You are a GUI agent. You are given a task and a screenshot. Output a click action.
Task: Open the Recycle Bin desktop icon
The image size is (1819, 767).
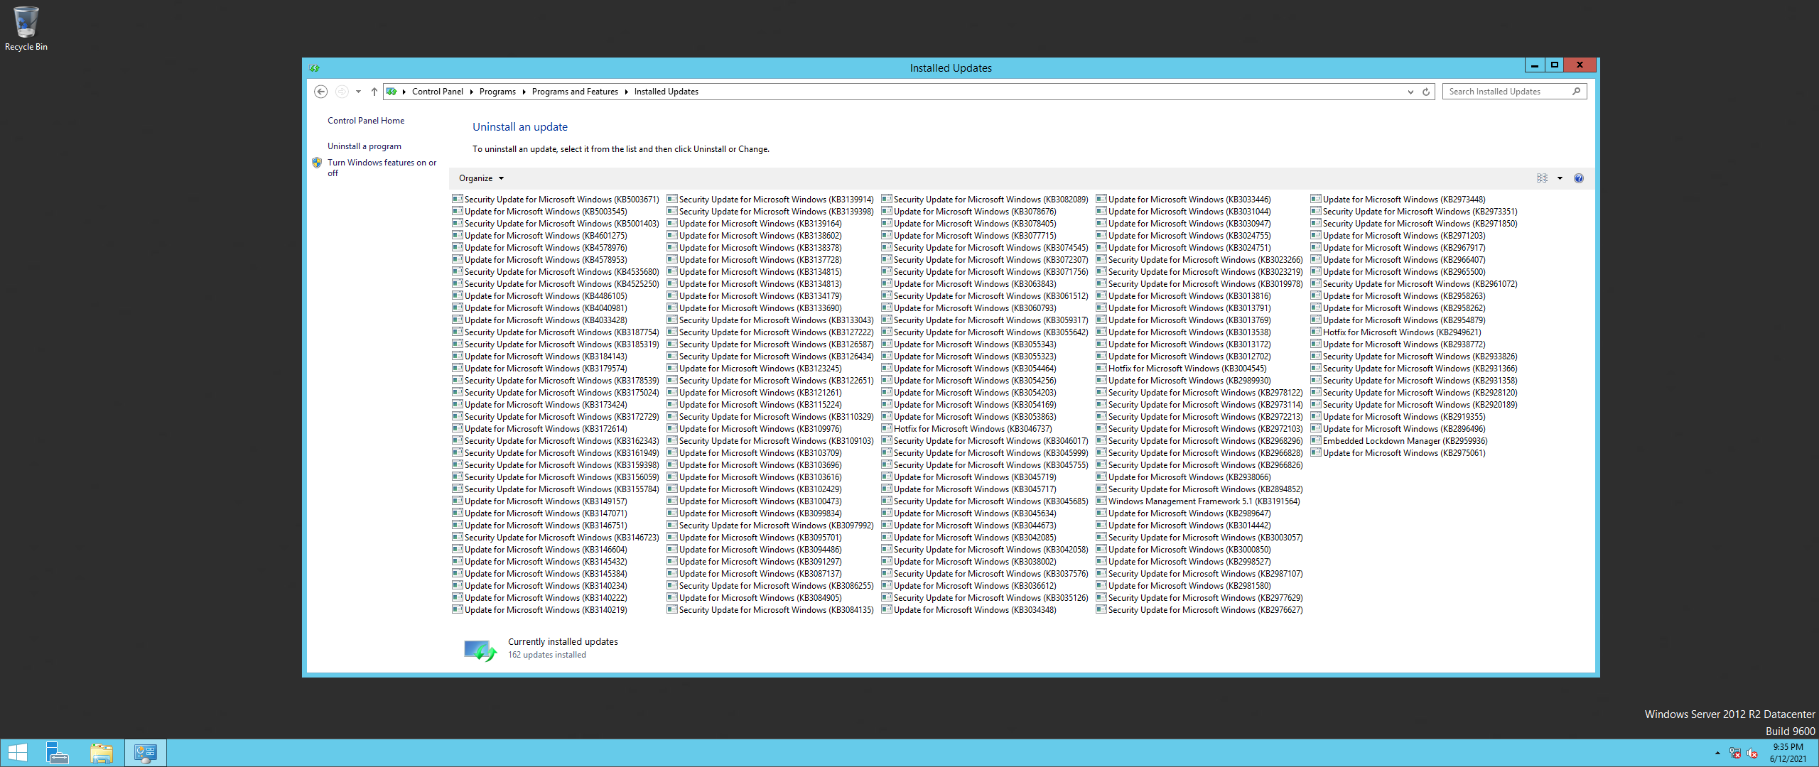[x=26, y=28]
